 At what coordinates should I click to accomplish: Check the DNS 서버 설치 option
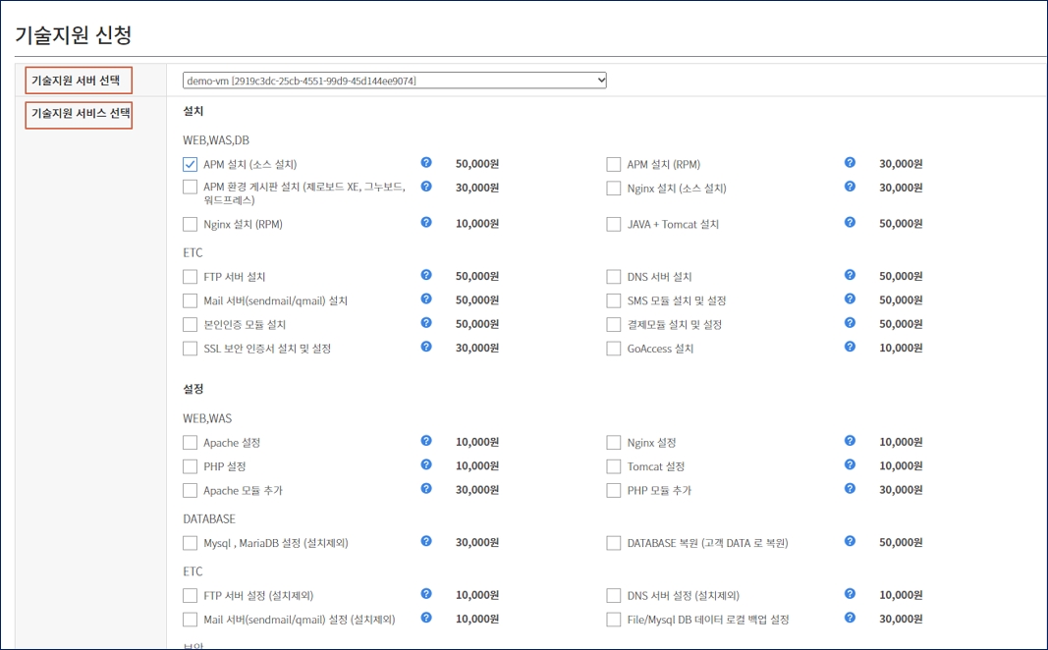614,278
